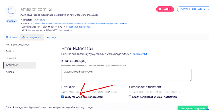This screenshot has height=110, width=209.
Task: Open the Manage This Agent dropdown
Action: tap(194, 9)
